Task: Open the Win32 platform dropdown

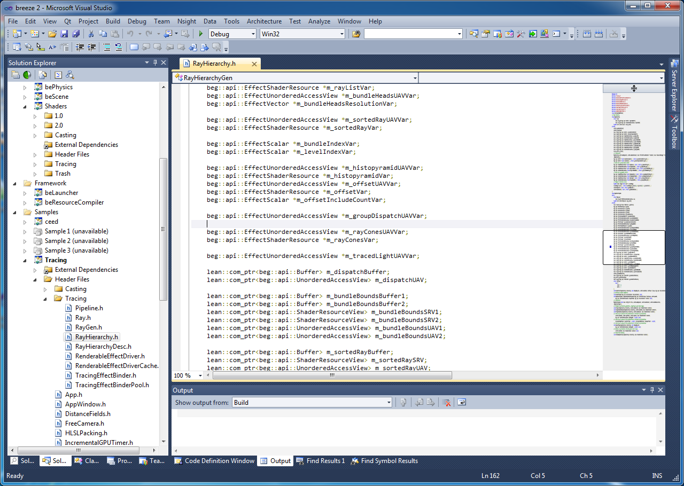Action: click(341, 34)
